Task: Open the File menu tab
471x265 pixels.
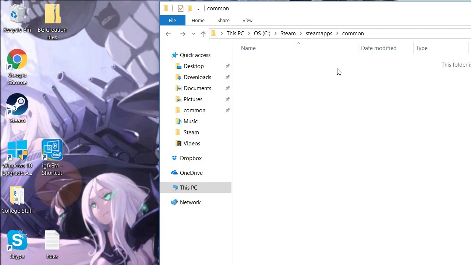Action: (172, 20)
